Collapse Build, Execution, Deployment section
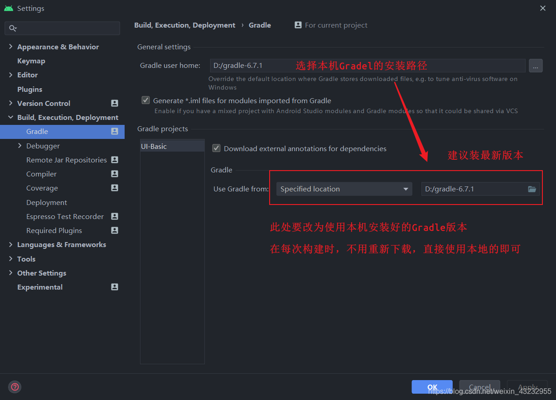The image size is (556, 400). [x=11, y=117]
